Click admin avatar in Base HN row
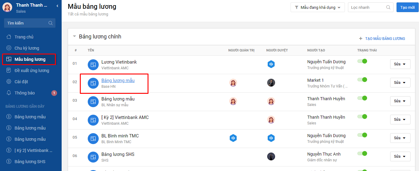 [x=233, y=83]
